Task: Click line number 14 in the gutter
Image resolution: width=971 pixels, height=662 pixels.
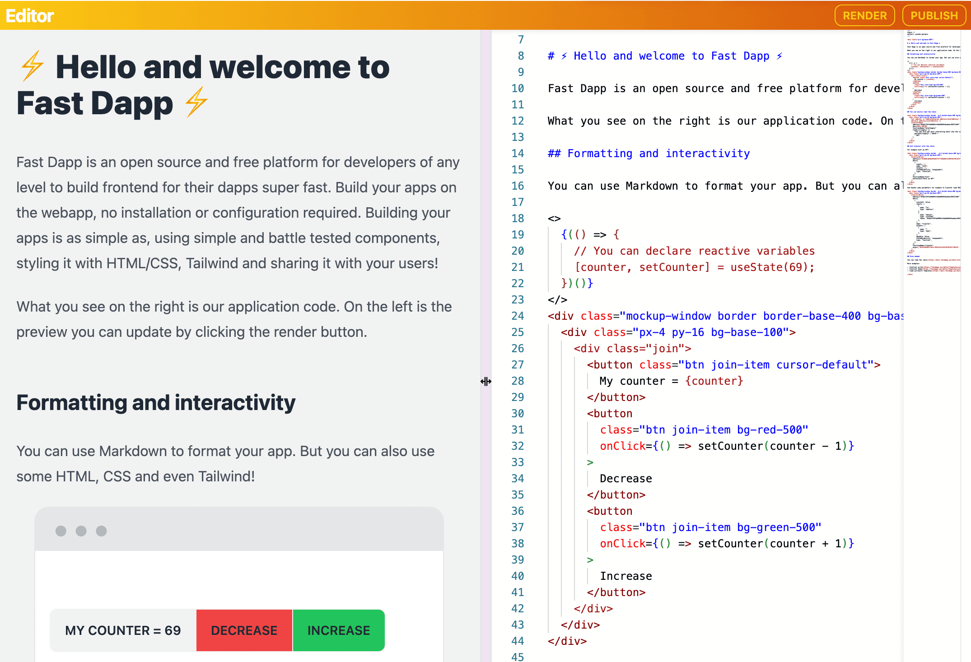Action: [x=518, y=154]
